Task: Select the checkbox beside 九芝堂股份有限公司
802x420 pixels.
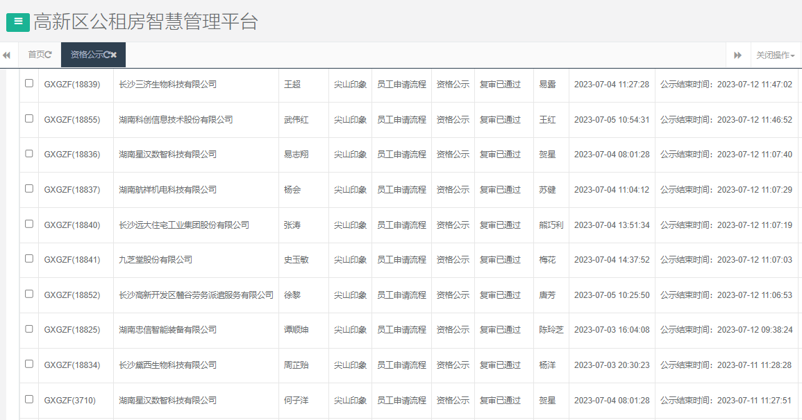Action: (28, 259)
